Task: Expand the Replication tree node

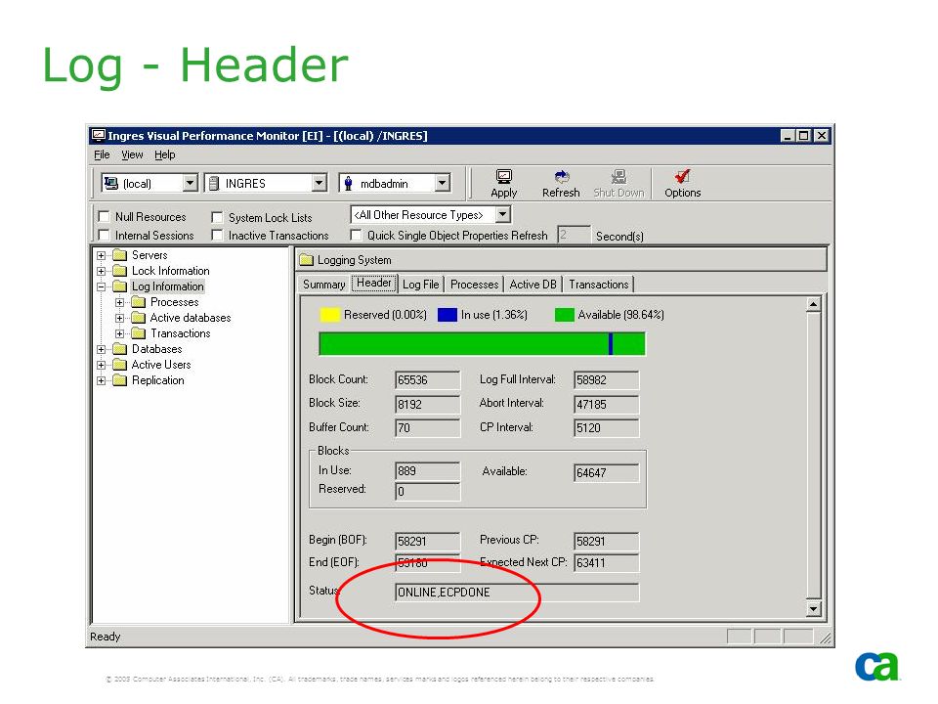Action: tap(101, 380)
